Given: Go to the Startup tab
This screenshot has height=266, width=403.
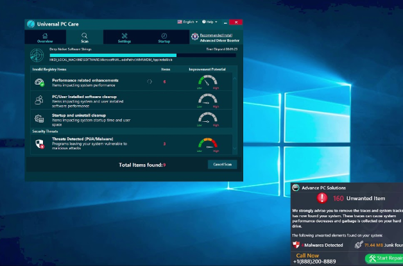Looking at the screenshot, I should (x=164, y=37).
